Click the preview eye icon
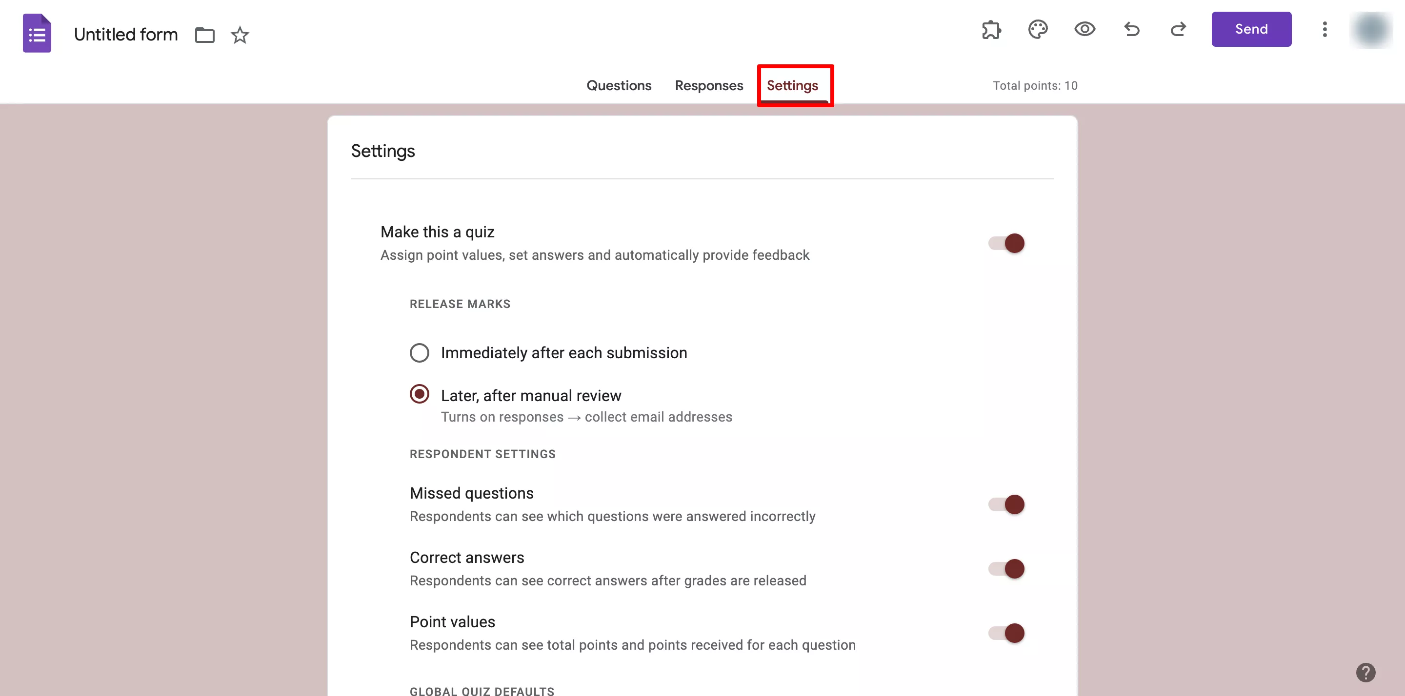This screenshot has height=696, width=1405. (1084, 30)
